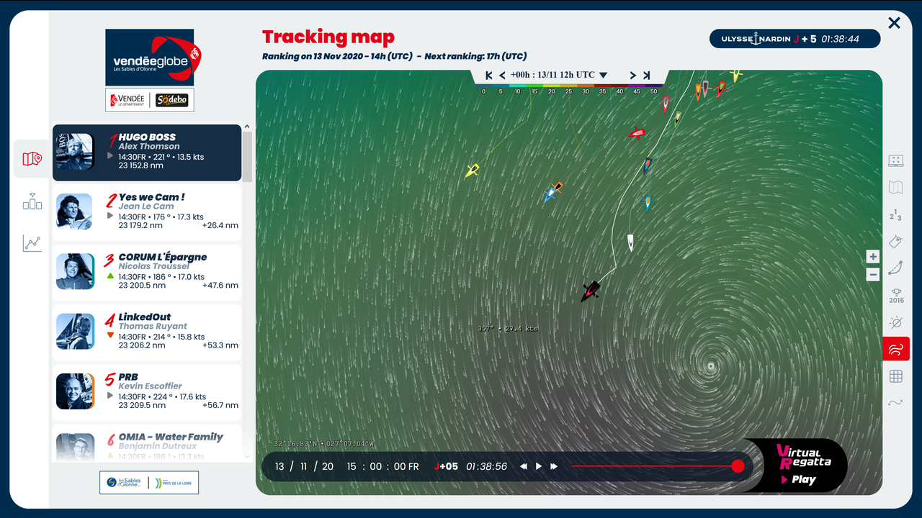Viewport: 922px width, 518px height.
Task: Move the red timeline slider handle
Action: point(738,466)
